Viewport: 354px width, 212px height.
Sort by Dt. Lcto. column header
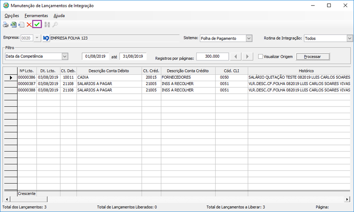48,71
